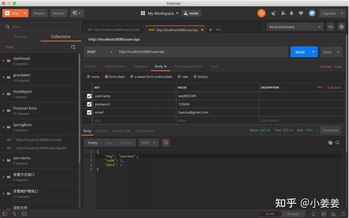Click the Import button
Image resolution: width=349 pixels, height=218 pixels.
39,13
